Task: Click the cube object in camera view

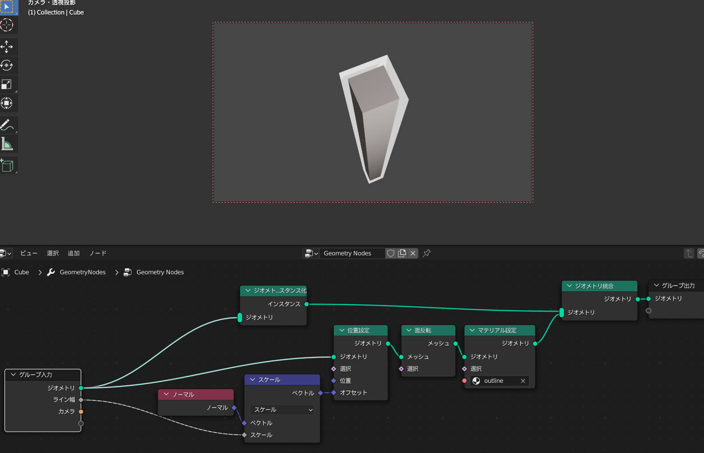Action: coord(374,118)
